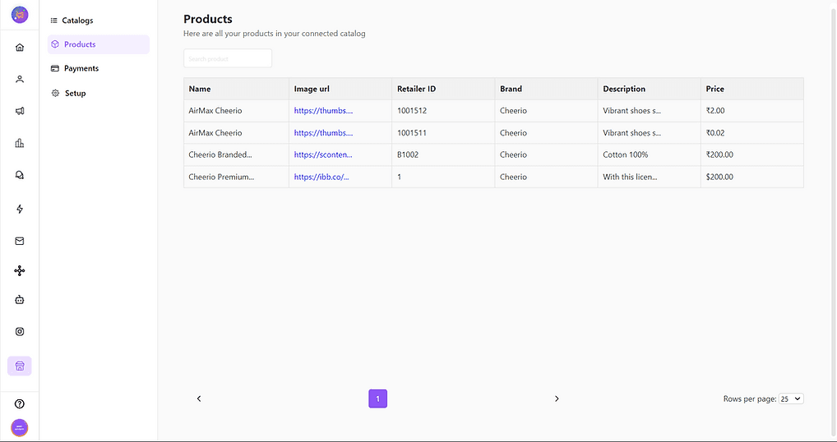The width and height of the screenshot is (837, 442).
Task: Go to previous page arrow
Action: [199, 398]
